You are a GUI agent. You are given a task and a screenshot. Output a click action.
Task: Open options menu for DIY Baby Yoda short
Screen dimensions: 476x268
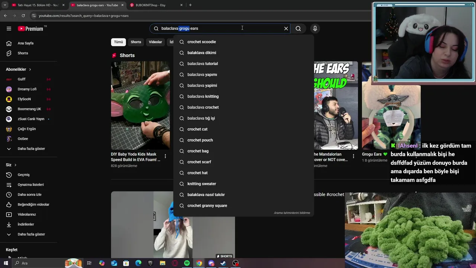pos(165,156)
